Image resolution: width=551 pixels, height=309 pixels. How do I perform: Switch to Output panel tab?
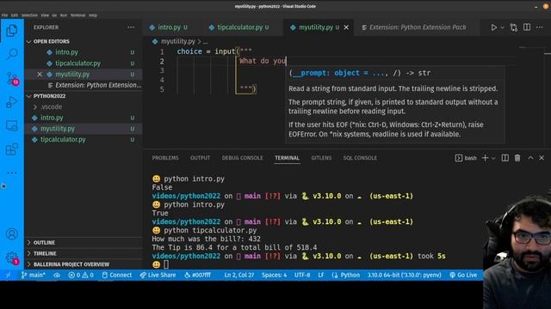tap(200, 158)
